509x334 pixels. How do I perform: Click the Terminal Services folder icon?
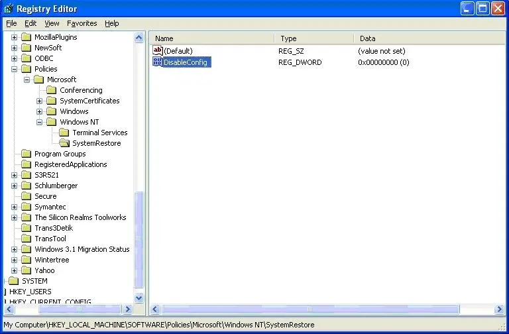64,133
